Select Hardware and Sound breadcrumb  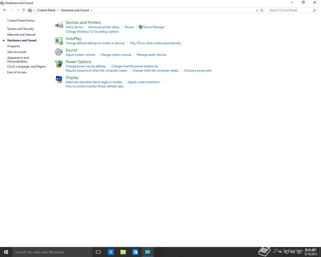[75, 10]
